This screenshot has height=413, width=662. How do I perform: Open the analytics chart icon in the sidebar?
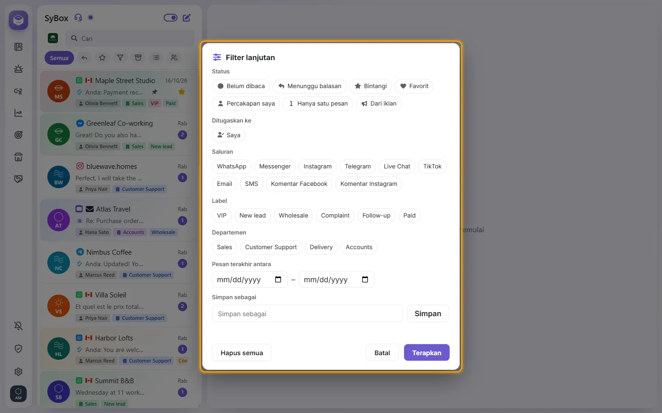click(18, 113)
